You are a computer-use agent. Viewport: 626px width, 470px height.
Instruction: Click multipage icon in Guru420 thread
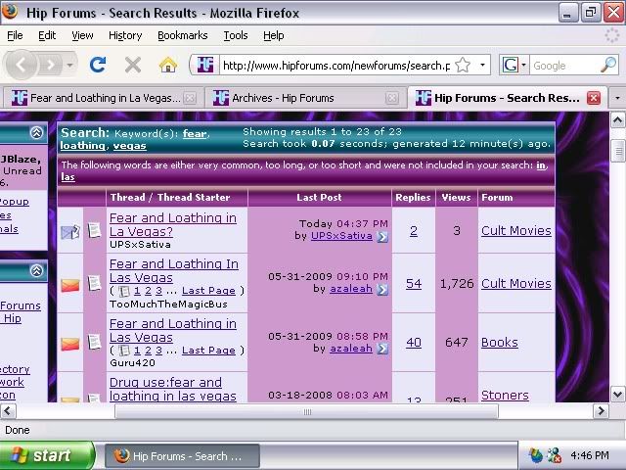click(x=124, y=351)
